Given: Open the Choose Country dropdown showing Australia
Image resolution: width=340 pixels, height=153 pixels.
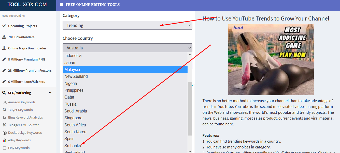Looking at the screenshot, I should (x=127, y=48).
